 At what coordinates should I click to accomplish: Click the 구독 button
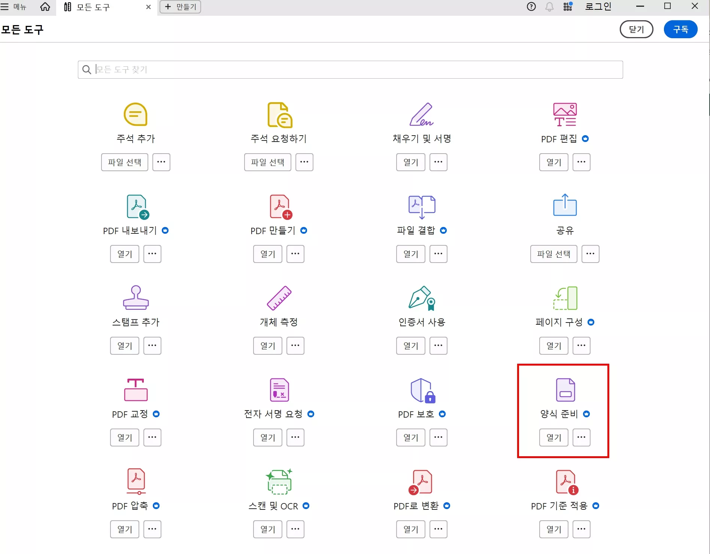pos(681,29)
